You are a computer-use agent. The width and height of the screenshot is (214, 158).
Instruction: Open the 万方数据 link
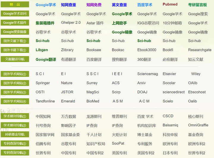[x=69, y=117]
